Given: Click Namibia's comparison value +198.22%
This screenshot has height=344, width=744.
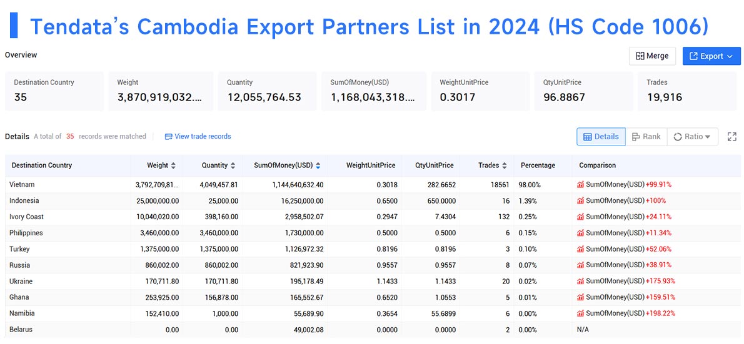Looking at the screenshot, I should tap(660, 313).
